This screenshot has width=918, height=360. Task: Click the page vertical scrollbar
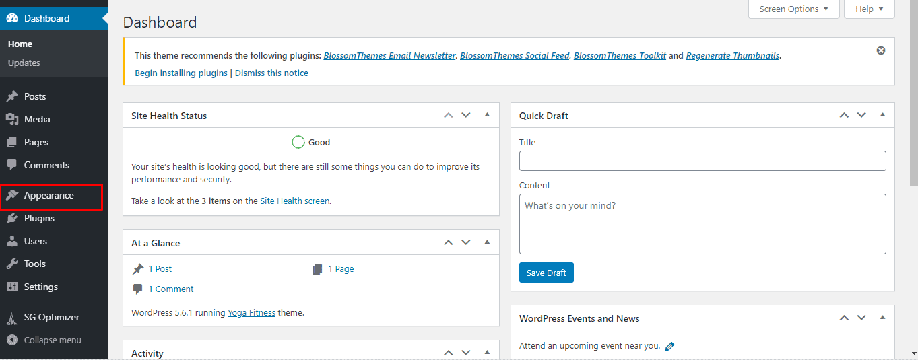click(x=913, y=94)
